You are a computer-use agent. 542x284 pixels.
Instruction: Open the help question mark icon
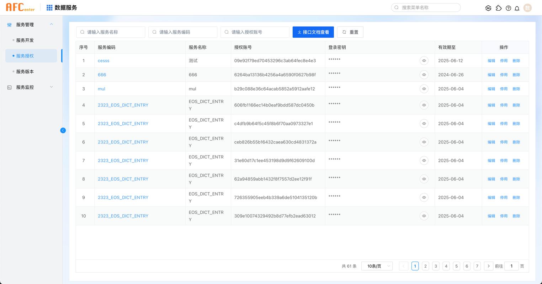click(508, 7)
